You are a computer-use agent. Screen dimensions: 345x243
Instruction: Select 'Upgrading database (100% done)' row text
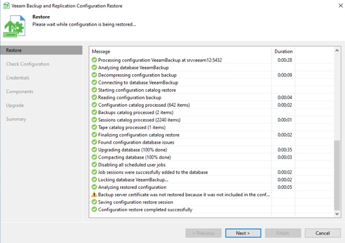(132, 150)
